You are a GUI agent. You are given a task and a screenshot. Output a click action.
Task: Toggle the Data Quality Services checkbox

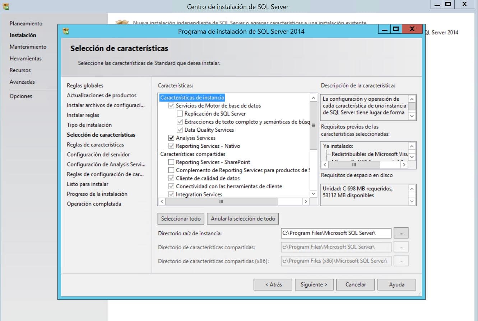pos(180,130)
